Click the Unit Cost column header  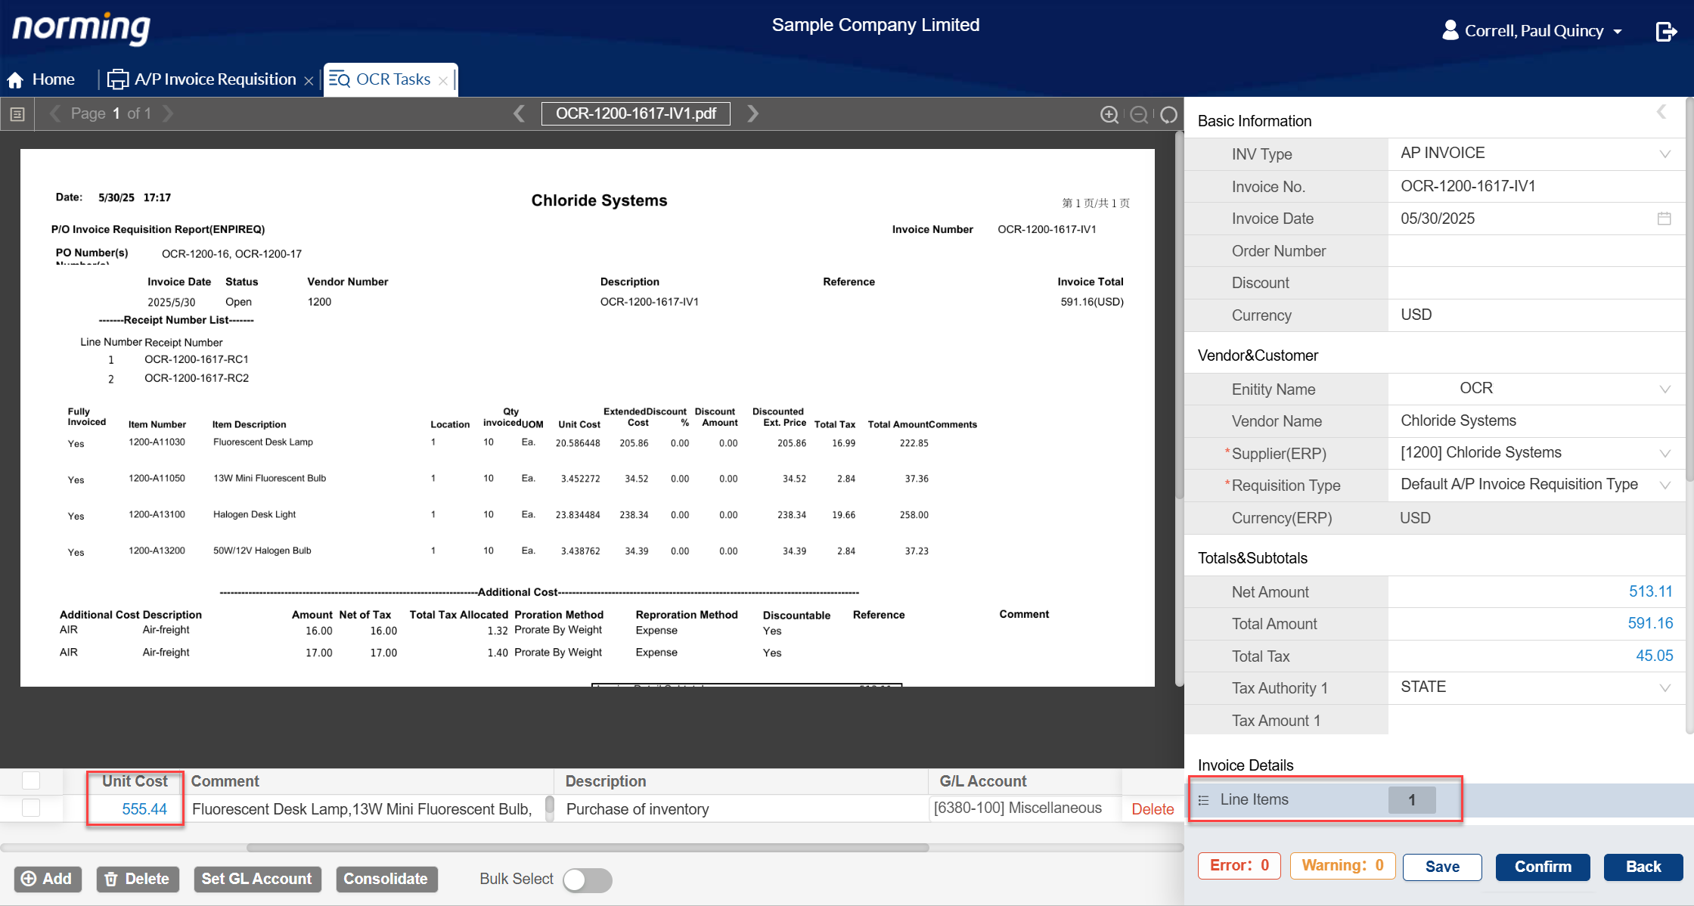coord(135,781)
